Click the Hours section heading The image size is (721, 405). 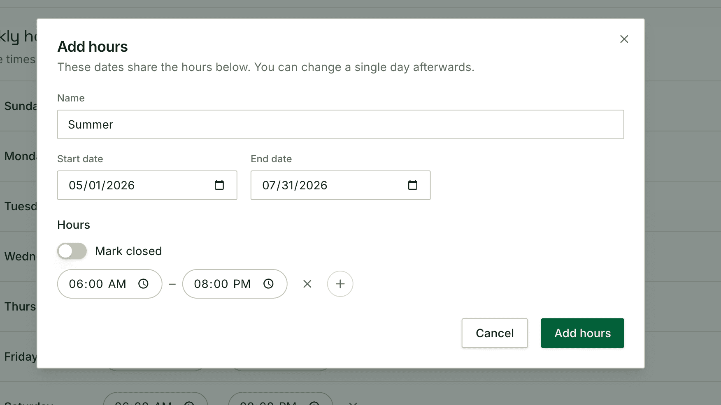74,225
